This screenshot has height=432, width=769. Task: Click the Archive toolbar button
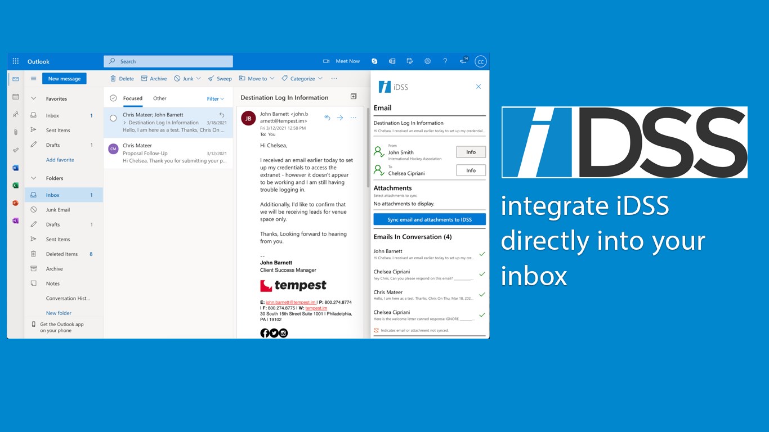pyautogui.click(x=154, y=79)
